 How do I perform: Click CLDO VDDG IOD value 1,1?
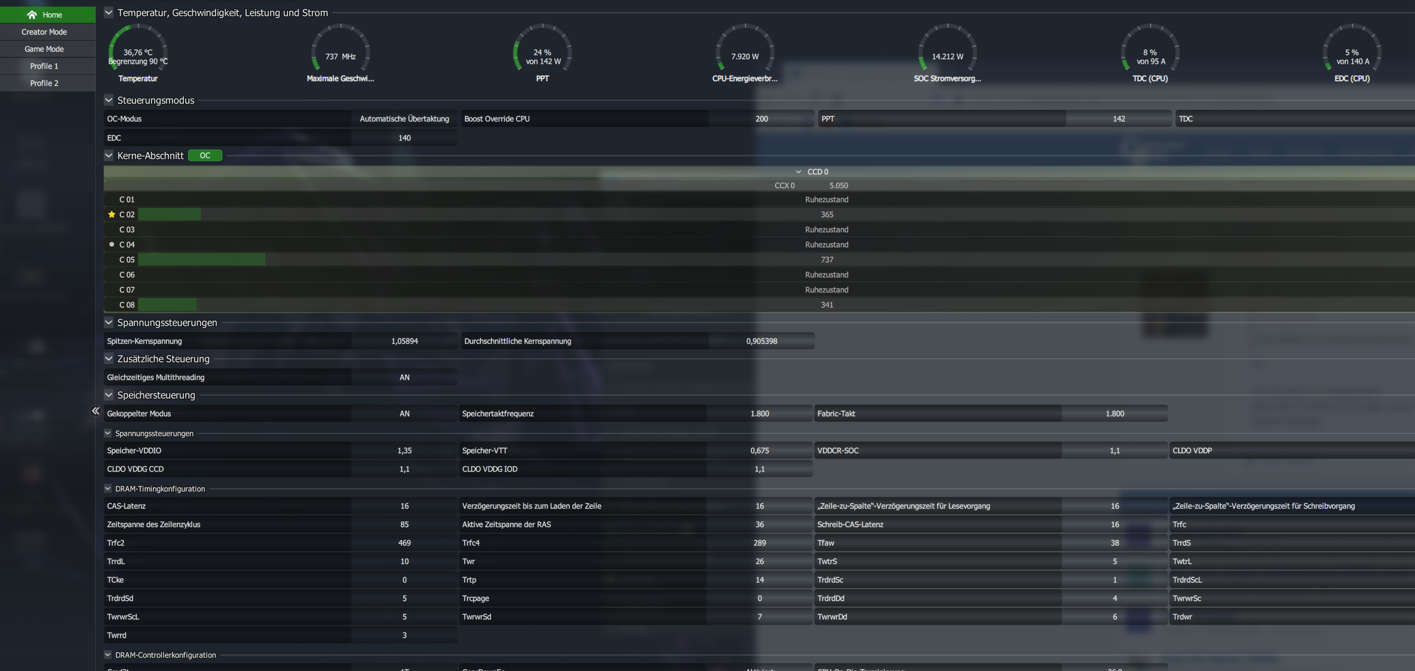(760, 469)
